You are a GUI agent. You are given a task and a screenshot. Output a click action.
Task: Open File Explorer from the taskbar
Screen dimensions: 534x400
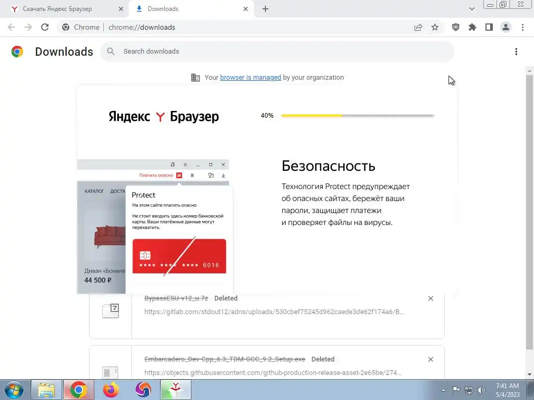46,390
